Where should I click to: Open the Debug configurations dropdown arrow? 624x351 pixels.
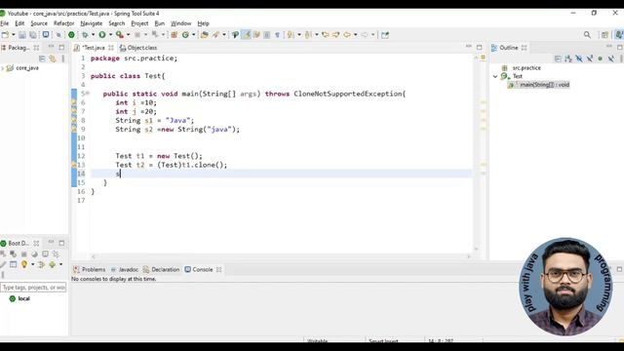(93, 35)
